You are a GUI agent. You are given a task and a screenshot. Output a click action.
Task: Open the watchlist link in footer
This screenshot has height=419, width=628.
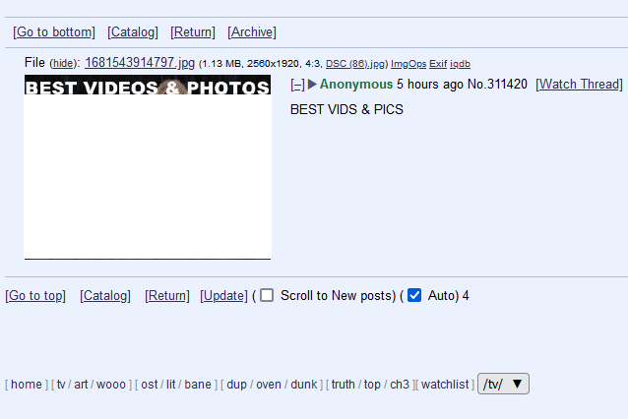(x=445, y=385)
